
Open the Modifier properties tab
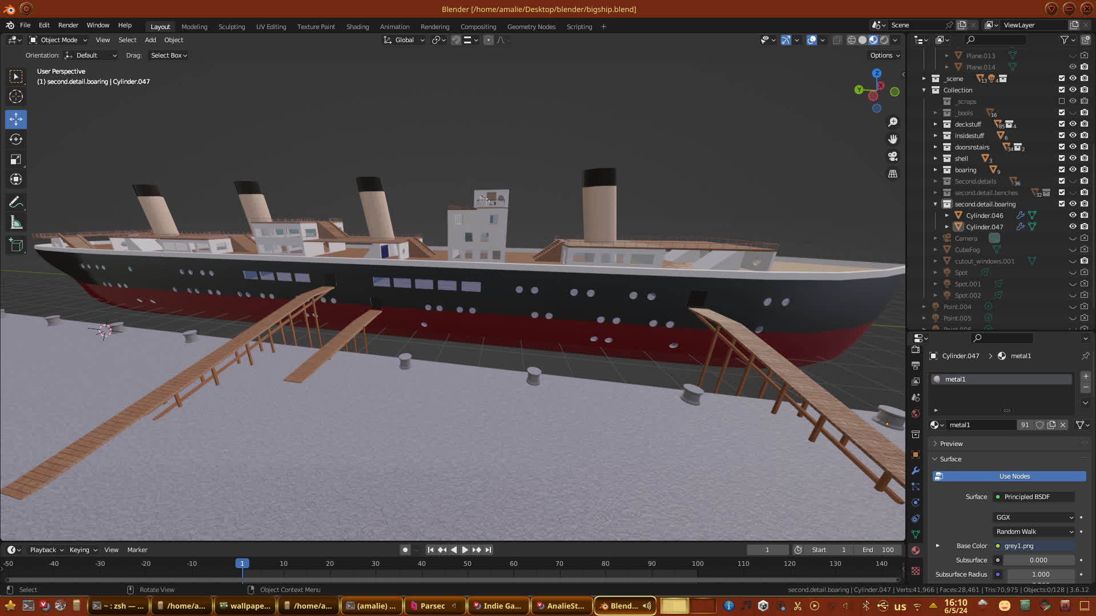(x=916, y=471)
